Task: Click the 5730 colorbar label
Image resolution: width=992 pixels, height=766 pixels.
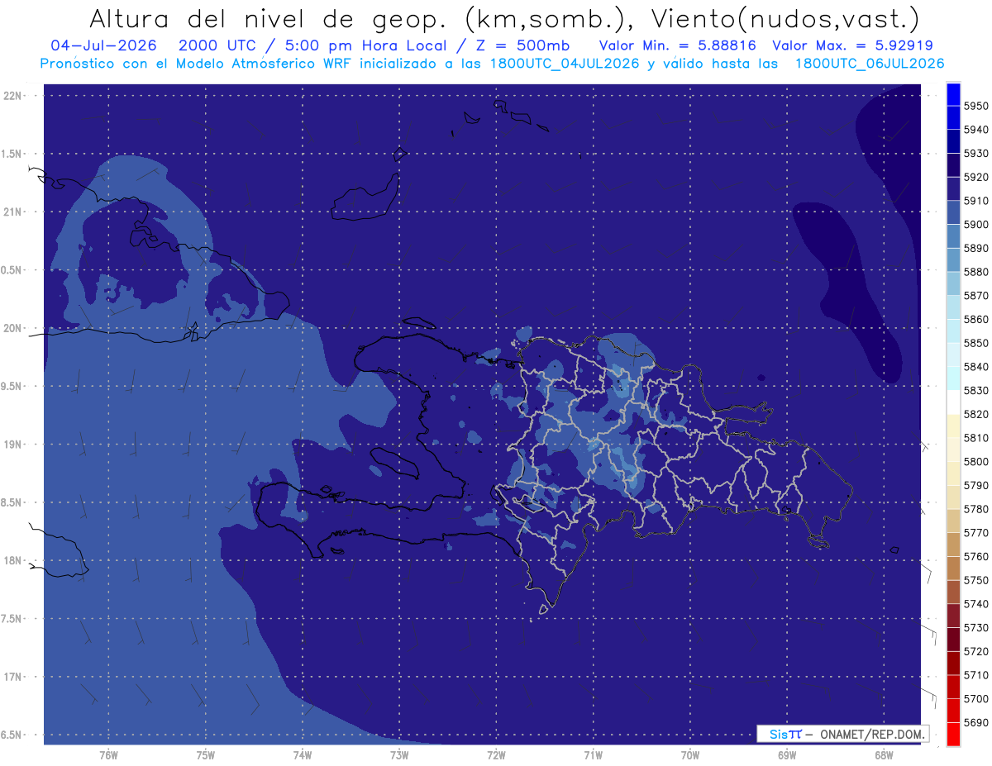Action: pyautogui.click(x=975, y=628)
